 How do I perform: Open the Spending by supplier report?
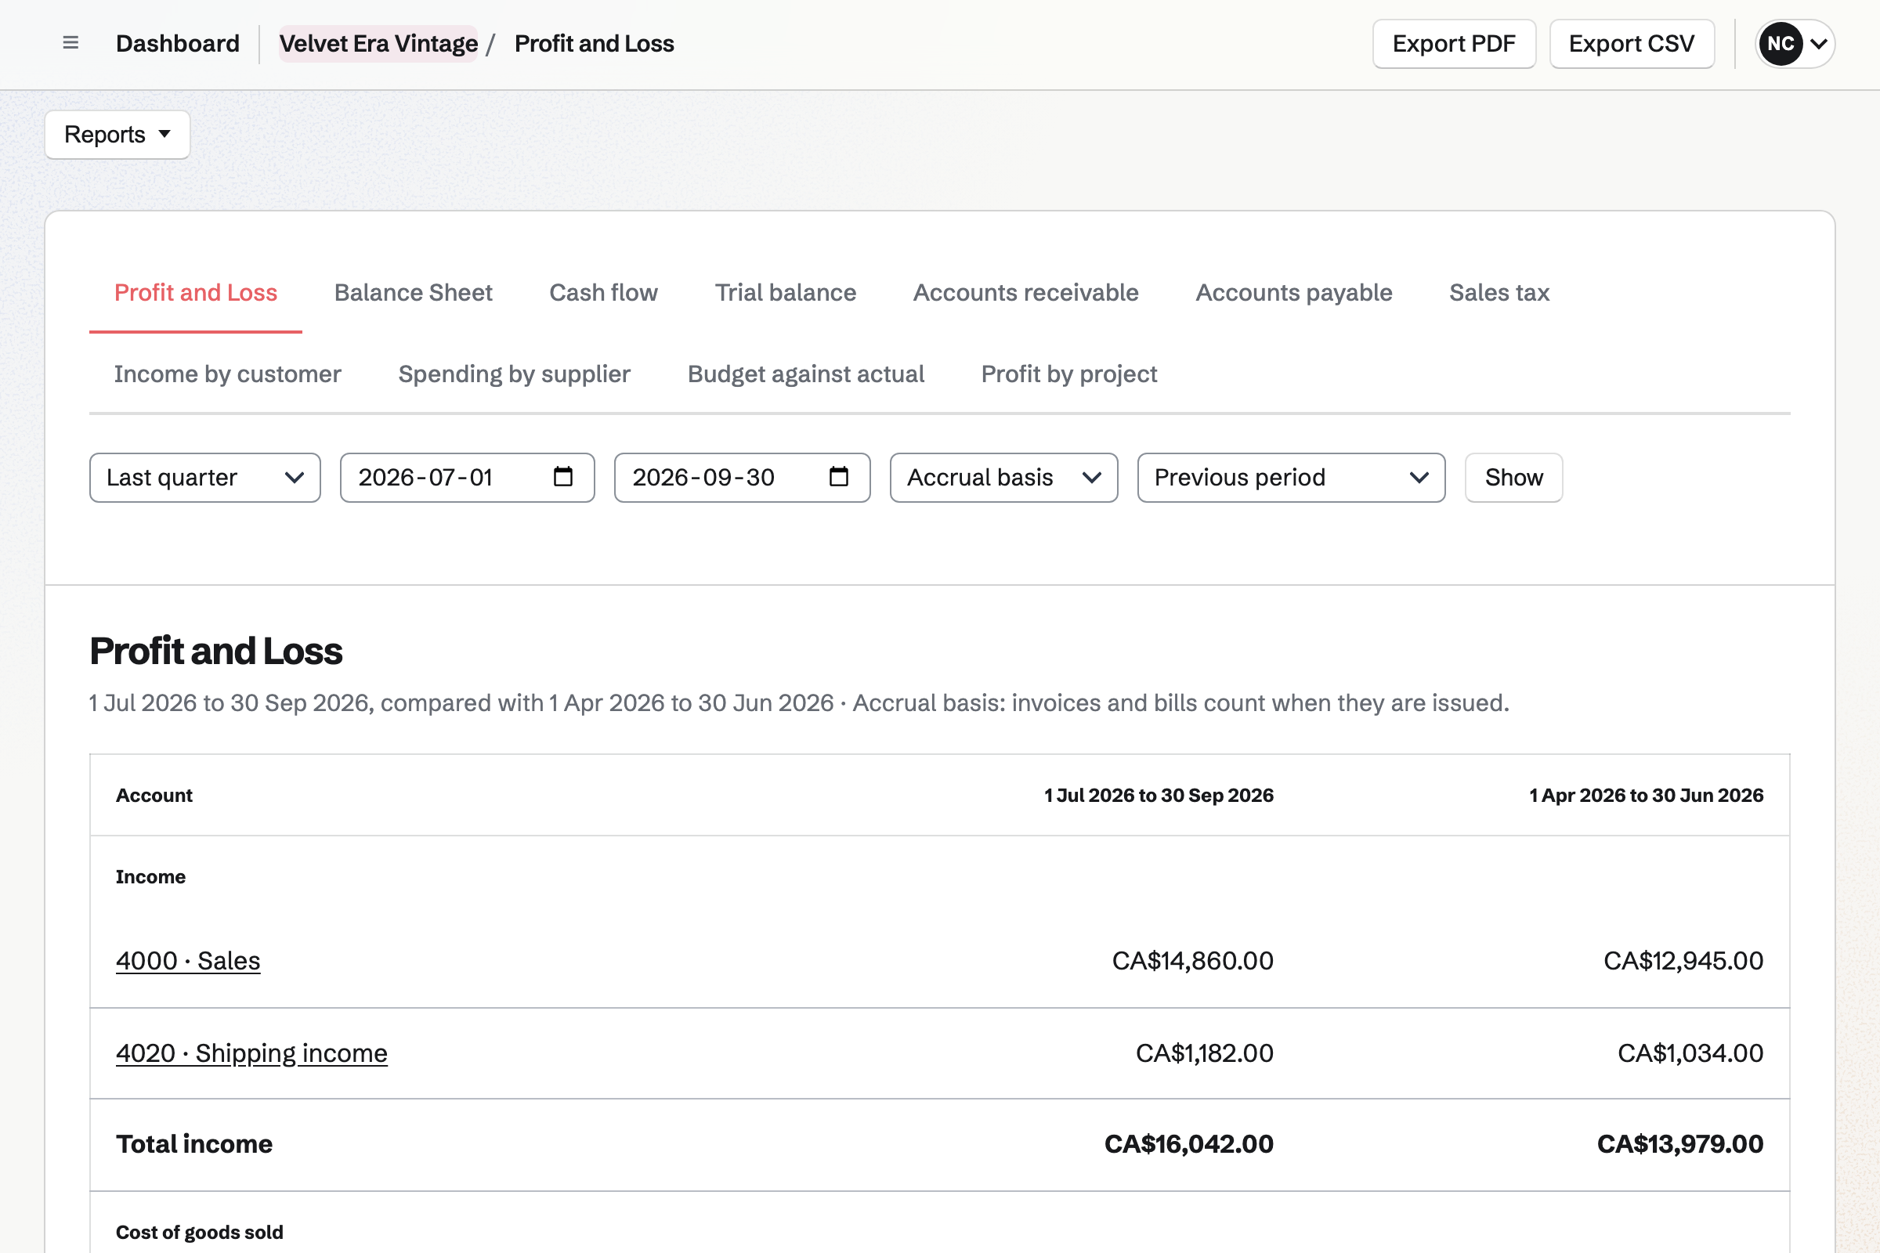515,374
